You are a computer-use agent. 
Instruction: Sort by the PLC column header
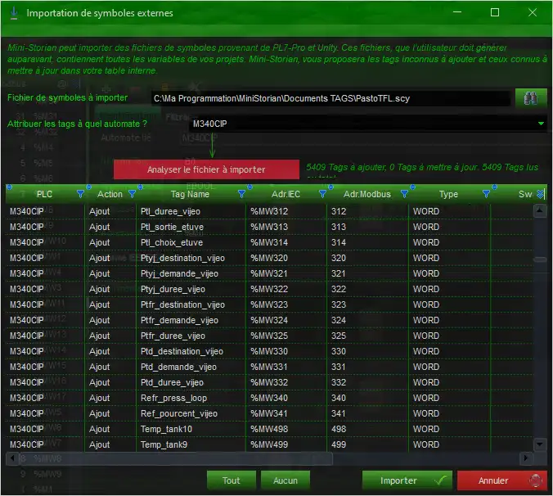point(44,194)
